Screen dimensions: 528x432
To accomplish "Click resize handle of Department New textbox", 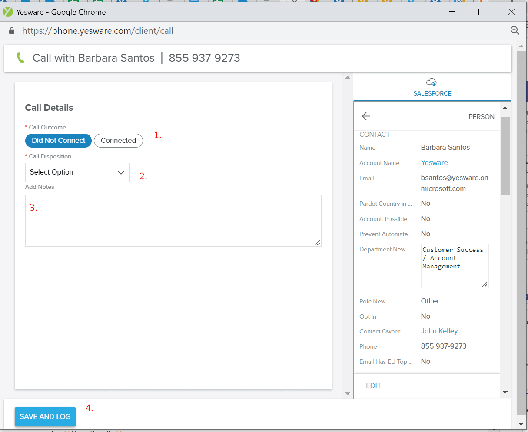I will (485, 284).
